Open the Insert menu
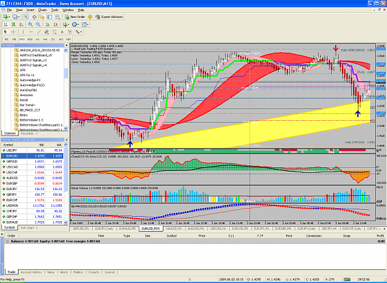 coord(30,10)
